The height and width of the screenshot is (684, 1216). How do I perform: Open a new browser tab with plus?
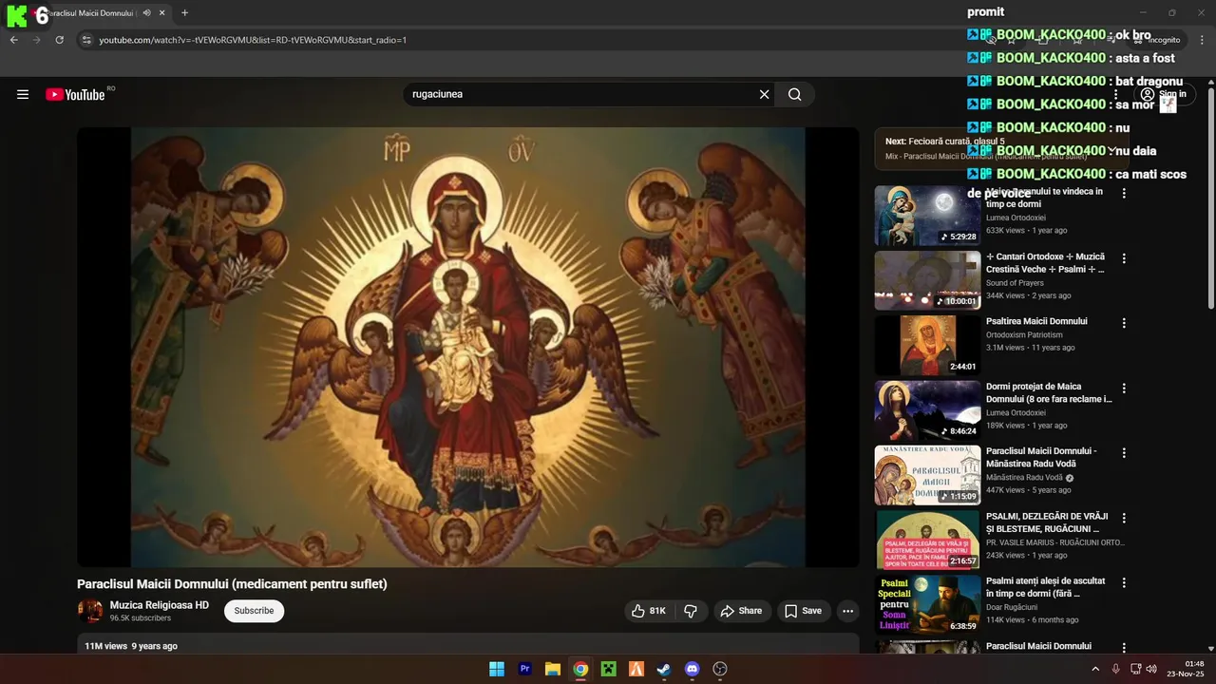tap(184, 13)
